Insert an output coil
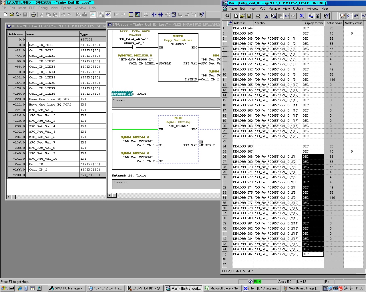Image resolution: width=366 pixels, height=292 pixels. [167, 15]
